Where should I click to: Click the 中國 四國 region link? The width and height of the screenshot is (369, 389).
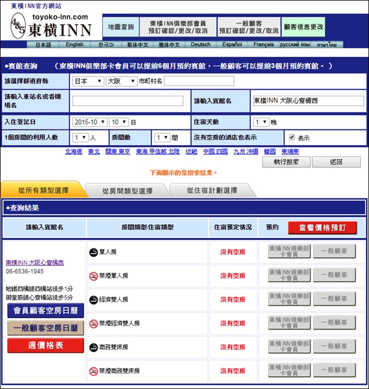click(x=215, y=151)
